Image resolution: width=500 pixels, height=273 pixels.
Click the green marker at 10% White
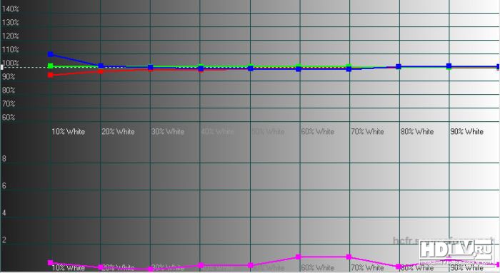click(x=51, y=66)
